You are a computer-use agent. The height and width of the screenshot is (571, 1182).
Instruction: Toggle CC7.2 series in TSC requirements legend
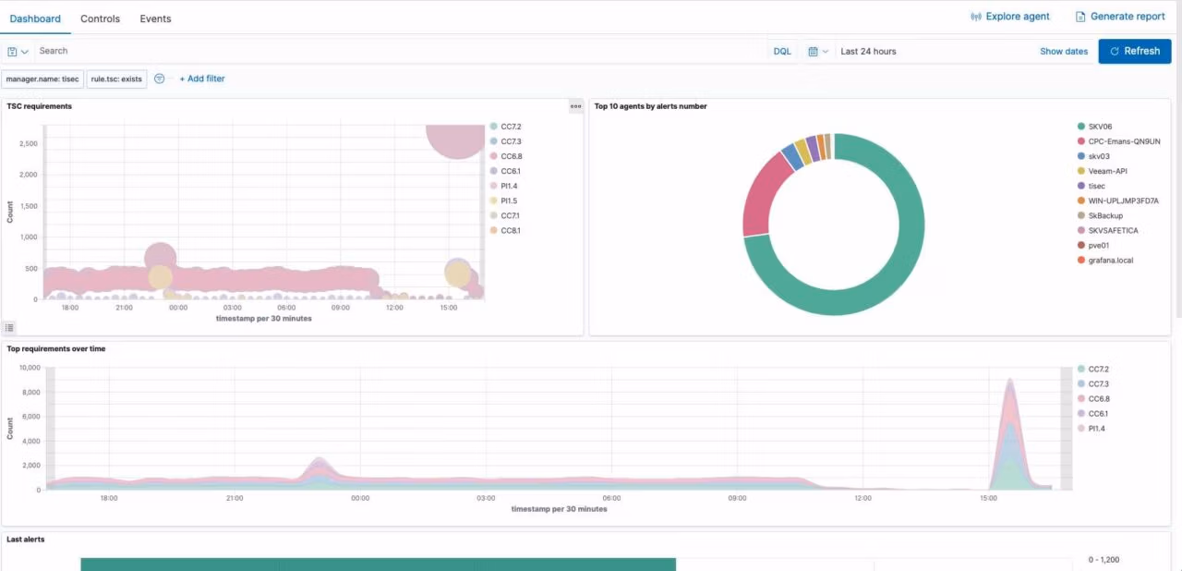click(x=511, y=127)
